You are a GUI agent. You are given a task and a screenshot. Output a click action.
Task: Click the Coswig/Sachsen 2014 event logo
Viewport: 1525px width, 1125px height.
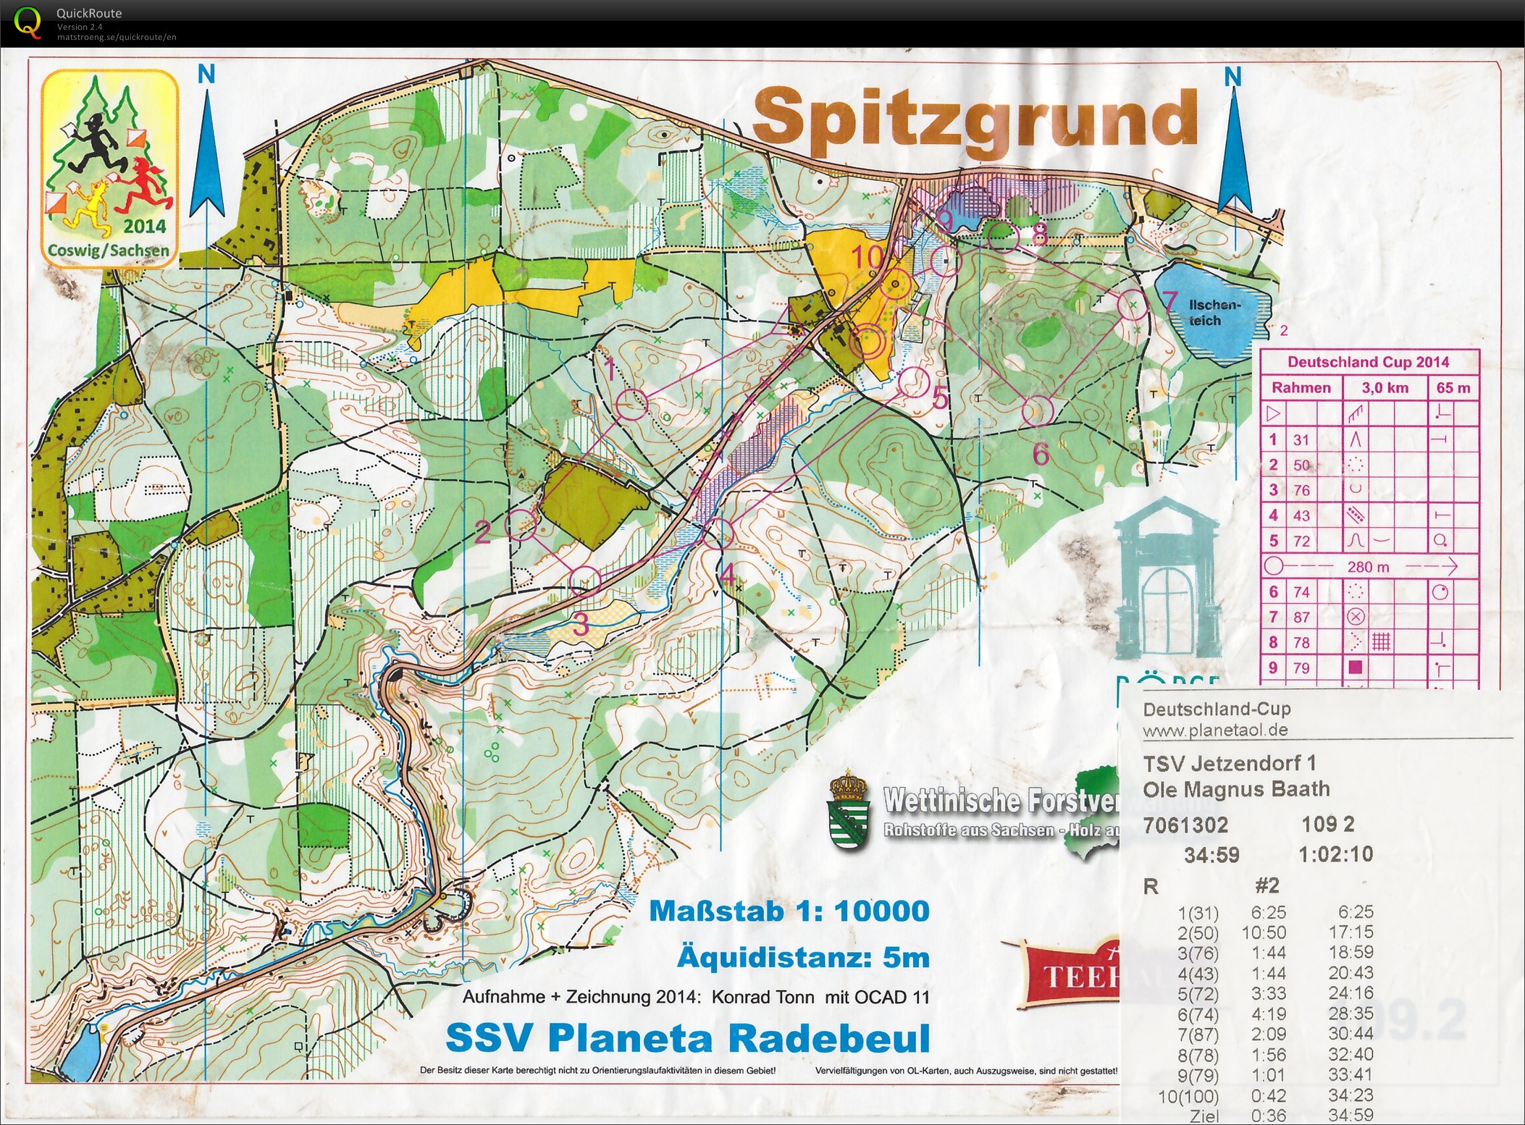point(109,169)
